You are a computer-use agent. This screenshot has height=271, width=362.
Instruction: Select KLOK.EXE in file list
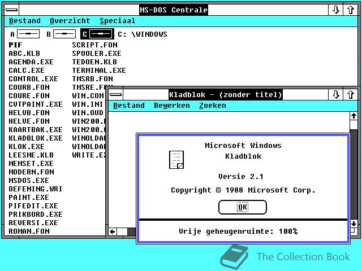click(27, 147)
